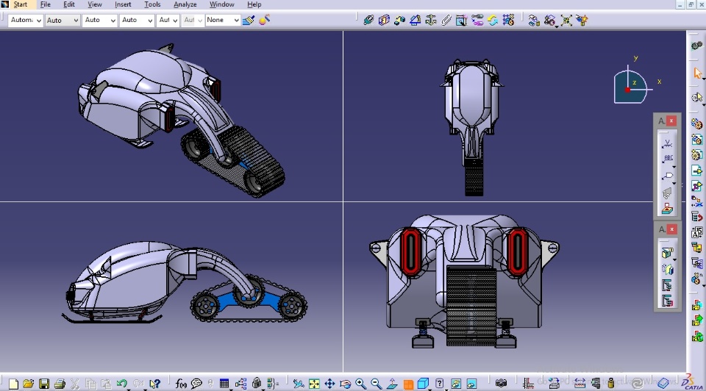Click the Painter brush icon

pyautogui.click(x=249, y=21)
